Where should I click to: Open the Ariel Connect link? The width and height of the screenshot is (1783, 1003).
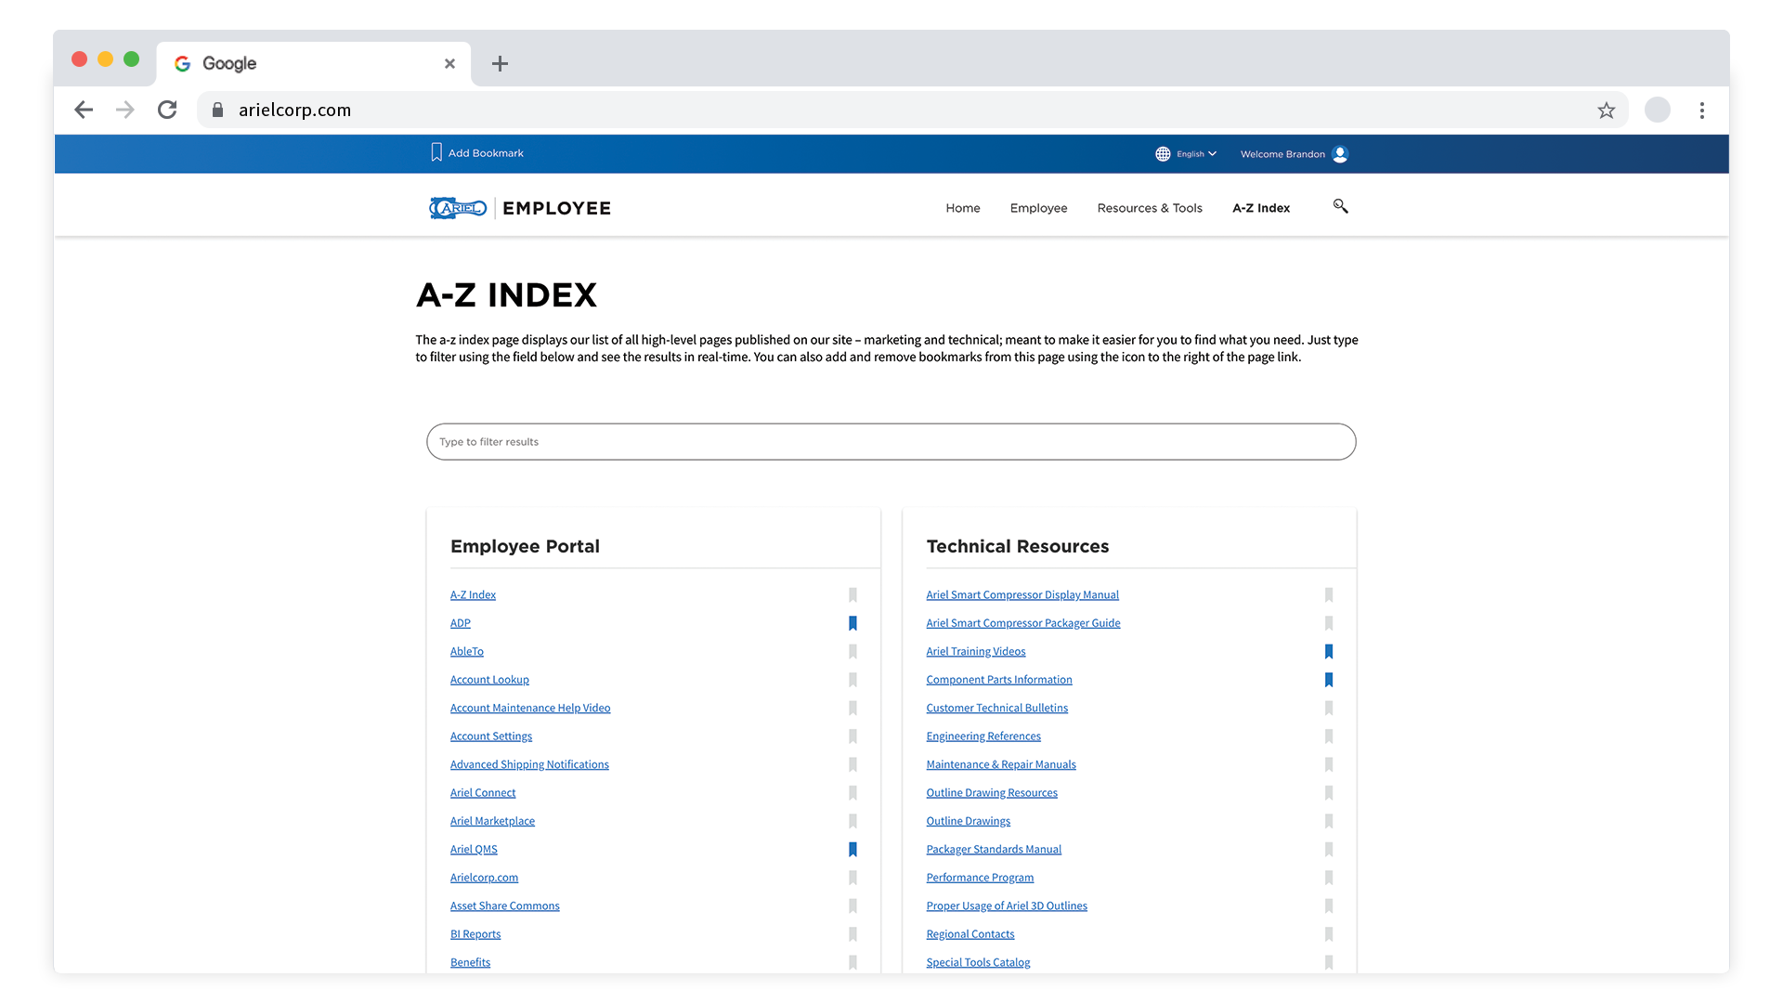coord(483,793)
